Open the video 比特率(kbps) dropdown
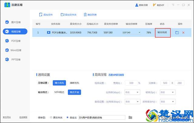 click(132, 92)
